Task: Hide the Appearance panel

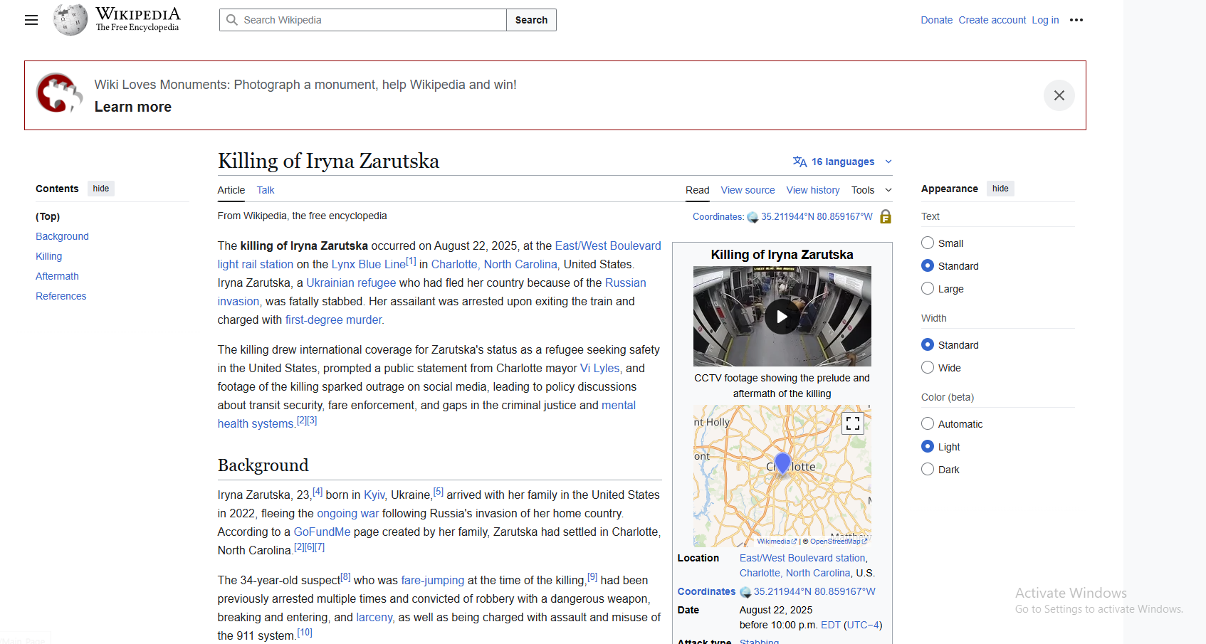Action: click(1000, 189)
